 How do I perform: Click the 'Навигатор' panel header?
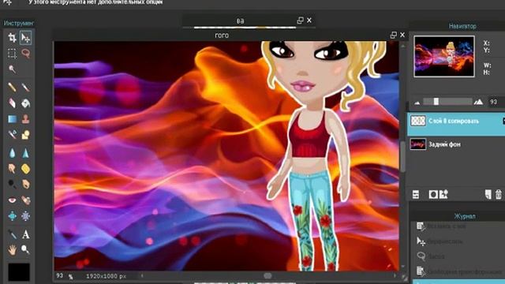462,26
